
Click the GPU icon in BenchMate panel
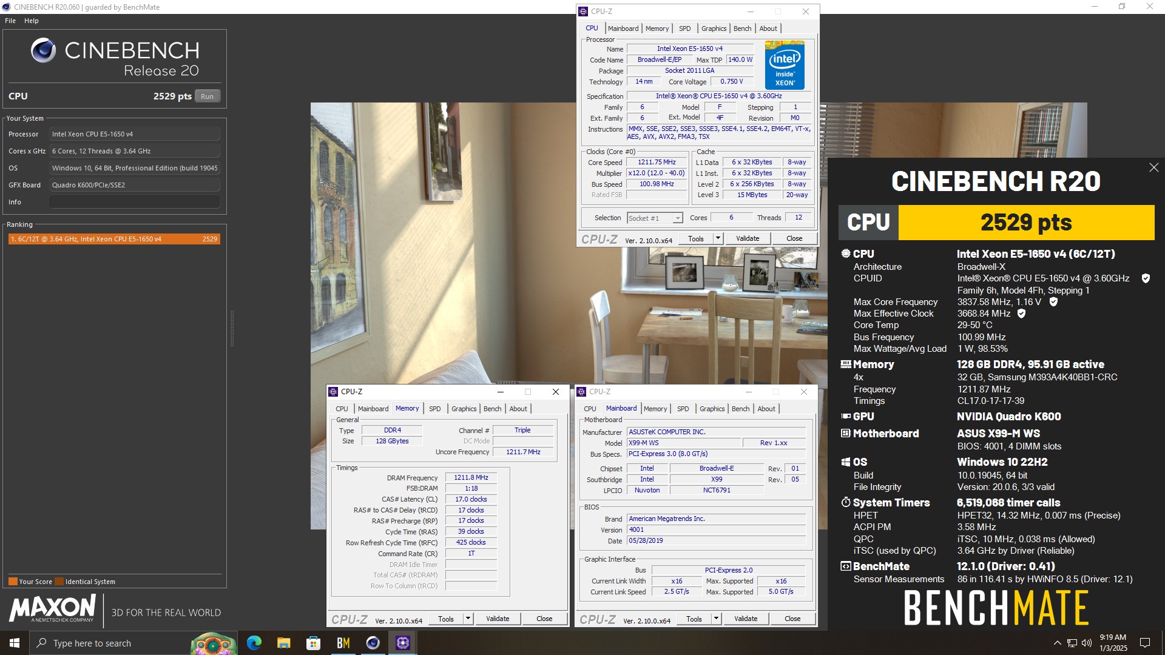(x=846, y=417)
